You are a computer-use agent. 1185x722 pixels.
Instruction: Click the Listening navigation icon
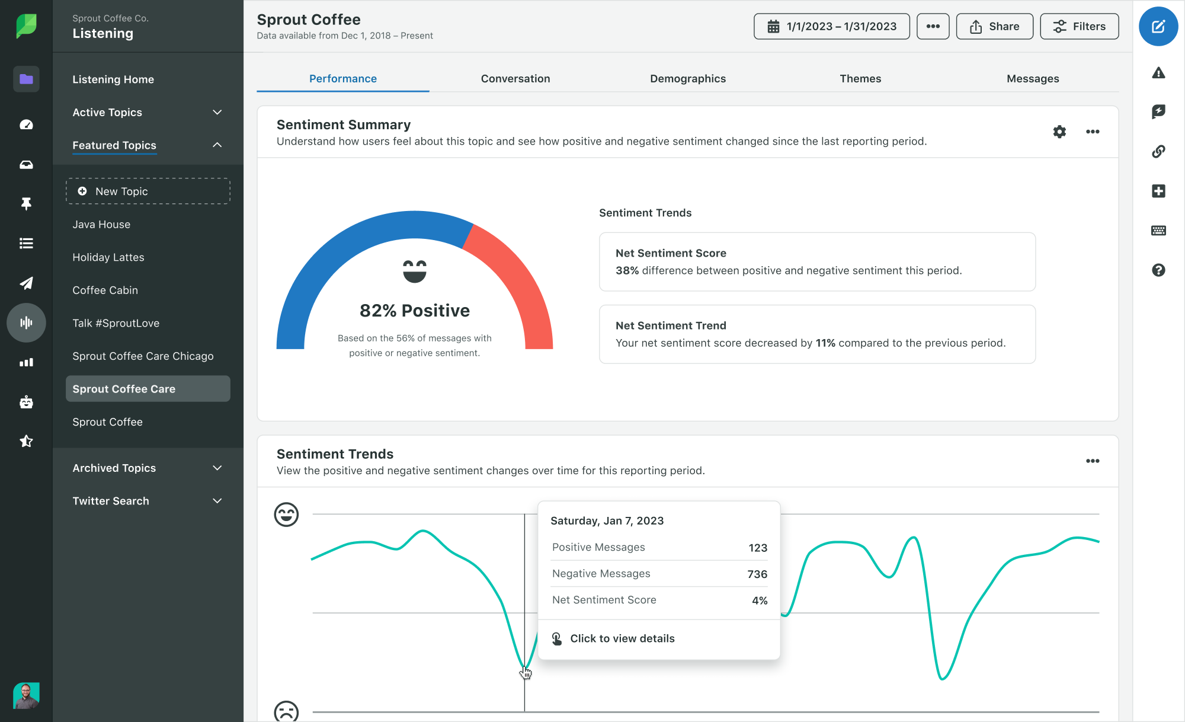(x=25, y=322)
